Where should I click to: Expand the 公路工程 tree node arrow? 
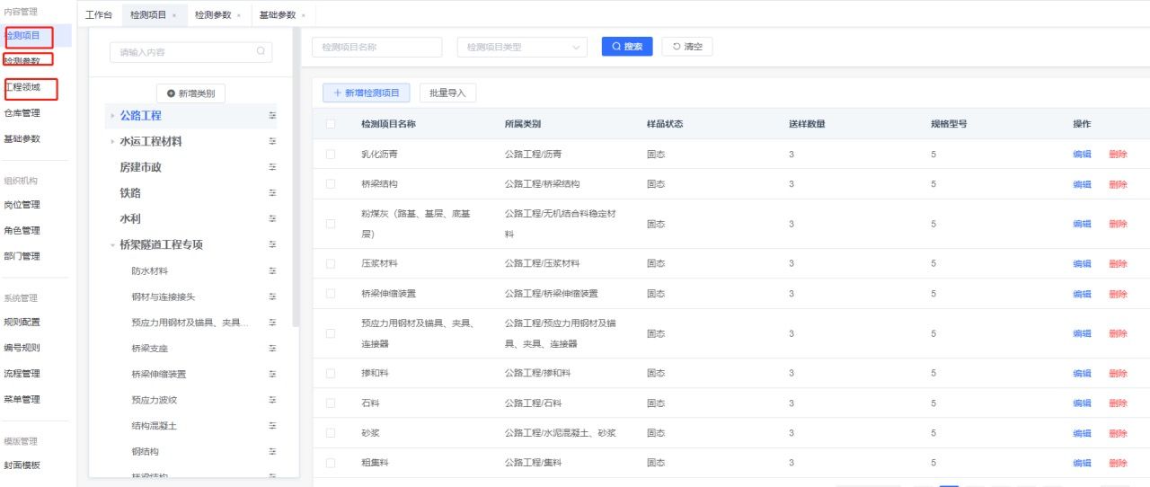[x=112, y=116]
